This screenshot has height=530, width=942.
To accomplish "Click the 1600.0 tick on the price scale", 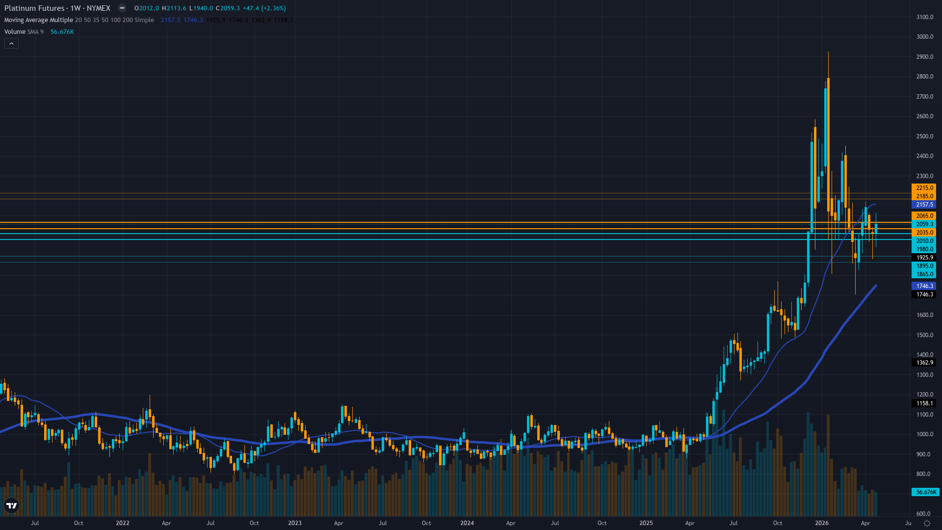I will (x=925, y=315).
